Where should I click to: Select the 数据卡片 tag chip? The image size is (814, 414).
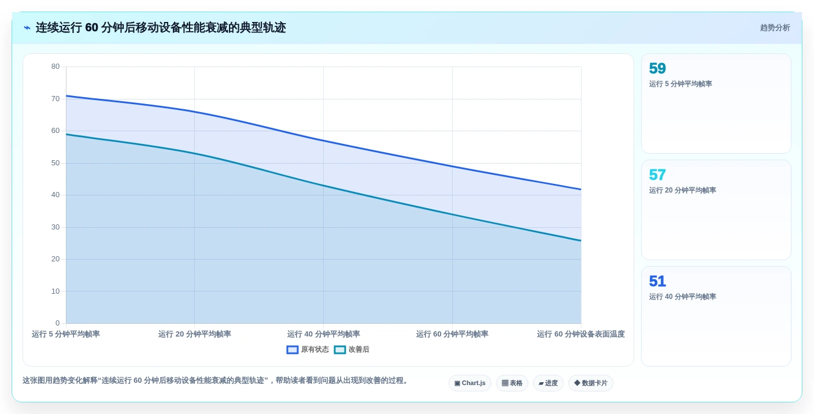pos(591,383)
